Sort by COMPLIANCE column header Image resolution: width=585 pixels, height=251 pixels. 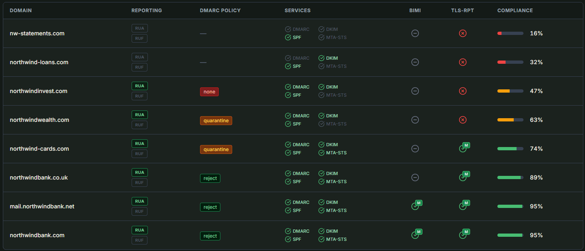click(515, 11)
